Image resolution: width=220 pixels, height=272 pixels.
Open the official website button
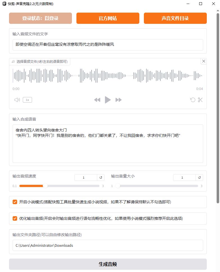pyautogui.click(x=108, y=18)
